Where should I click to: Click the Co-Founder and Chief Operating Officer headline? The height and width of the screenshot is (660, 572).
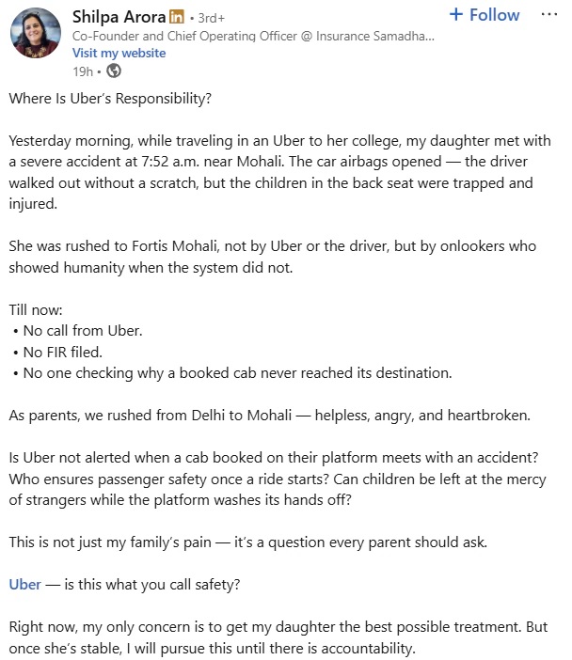pyautogui.click(x=254, y=35)
